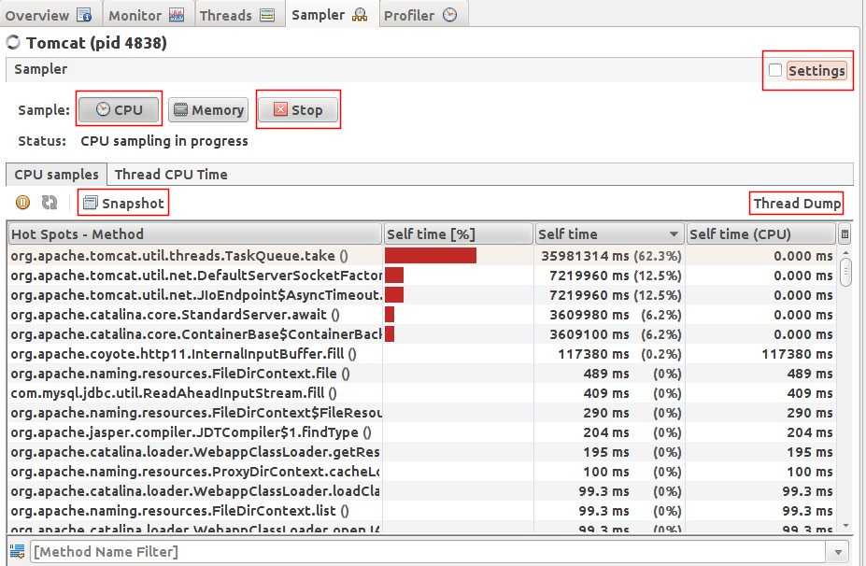Select the JDTCompiler$1.findType () row

tap(422, 432)
